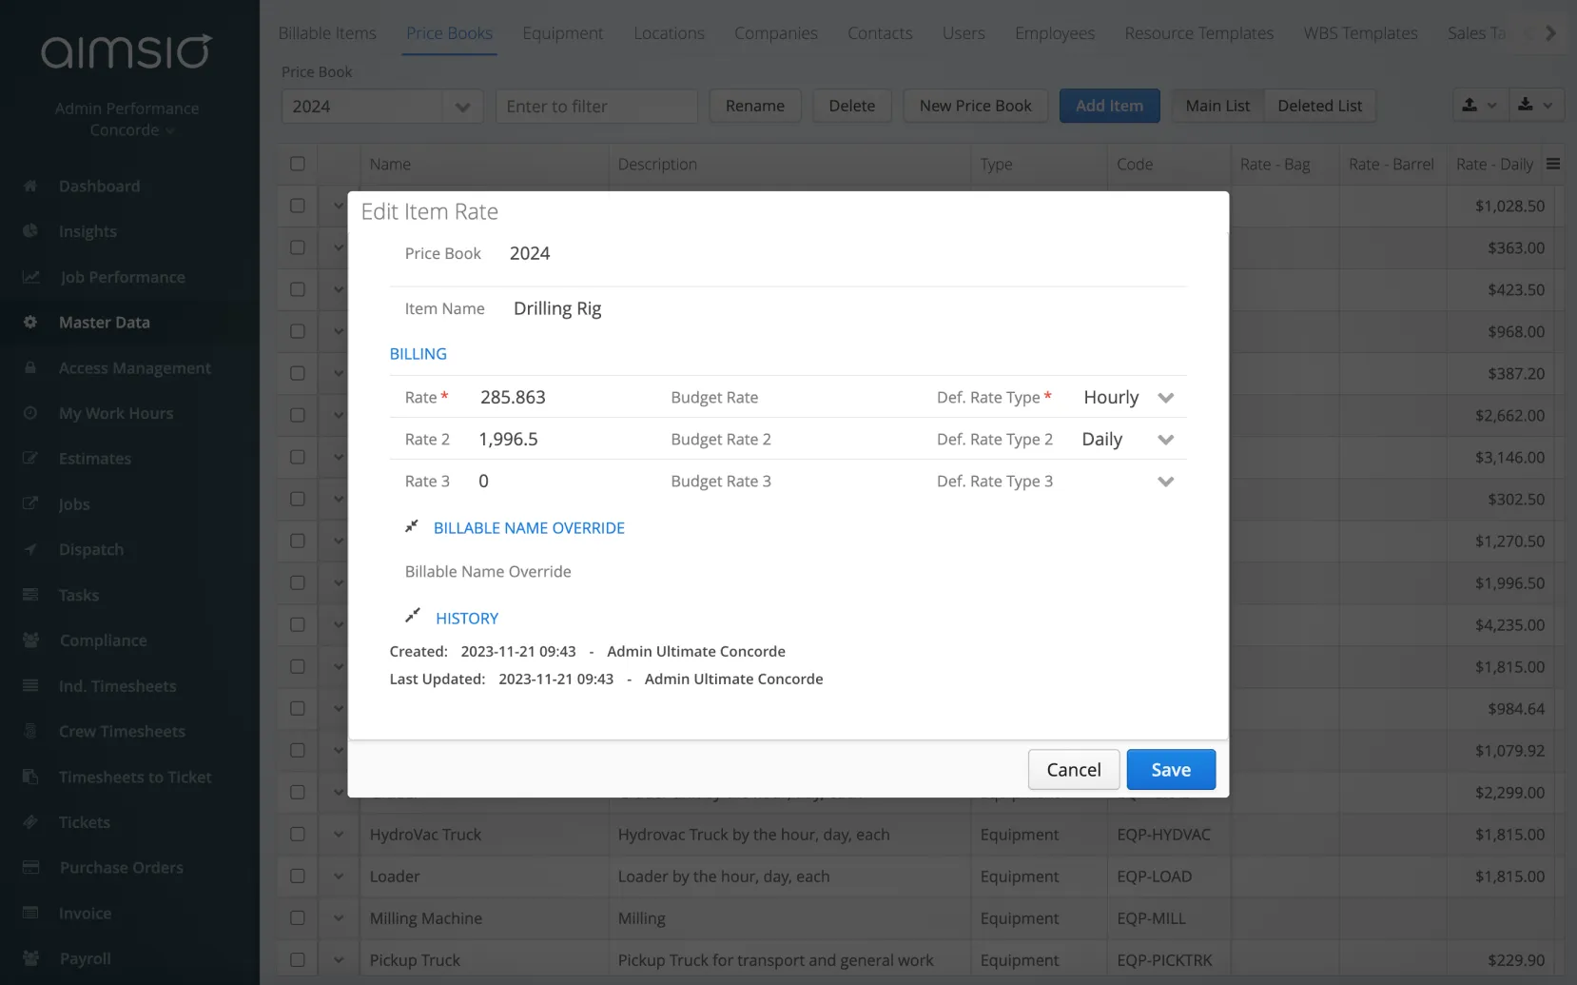Click the Tickets tag icon
The height and width of the screenshot is (985, 1577).
(x=30, y=821)
